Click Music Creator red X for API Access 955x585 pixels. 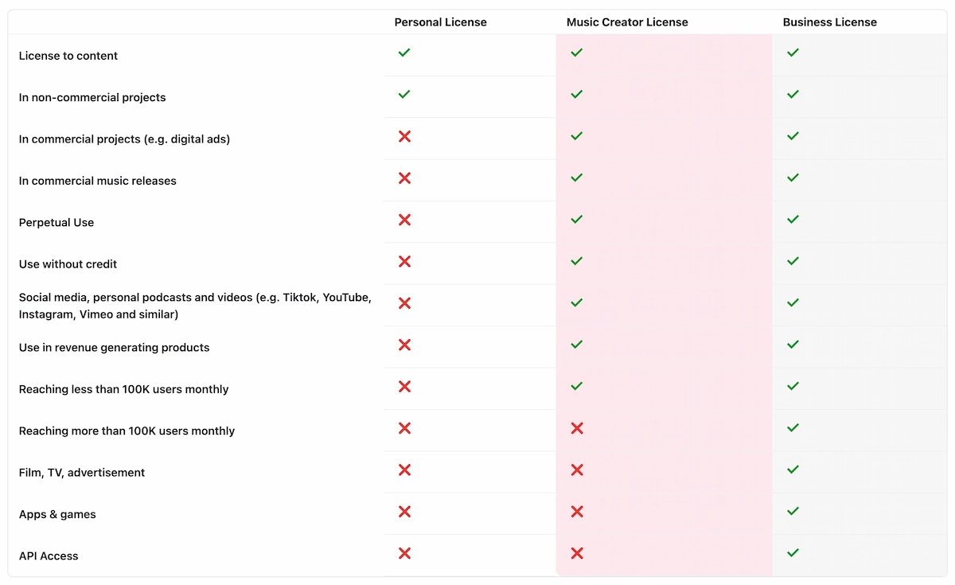tap(577, 553)
